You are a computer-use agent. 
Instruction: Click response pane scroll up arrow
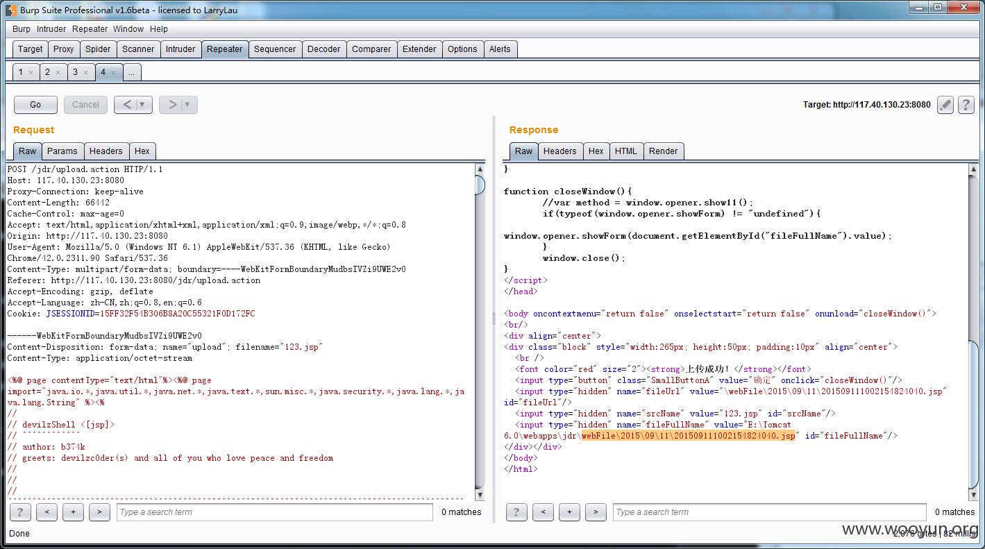click(973, 169)
